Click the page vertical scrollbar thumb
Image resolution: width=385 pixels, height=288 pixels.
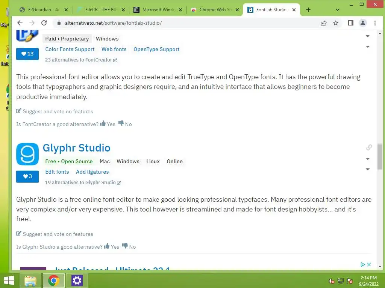[x=380, y=157]
